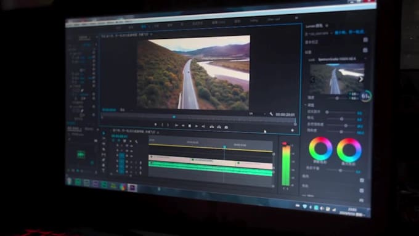
Task: Select the Track Select Forward tool
Action: click(104, 139)
